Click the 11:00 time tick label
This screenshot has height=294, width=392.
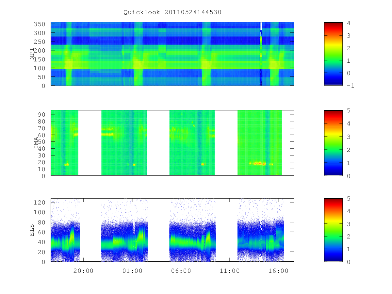[229, 271]
